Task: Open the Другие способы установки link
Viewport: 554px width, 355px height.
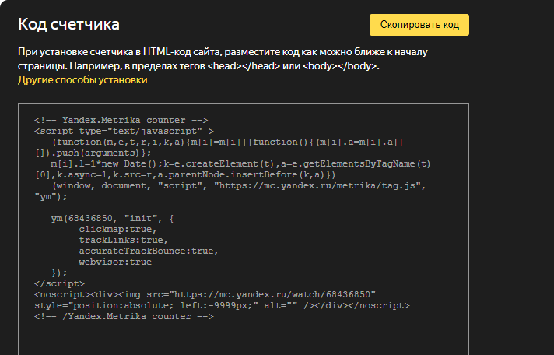Action: click(x=82, y=80)
